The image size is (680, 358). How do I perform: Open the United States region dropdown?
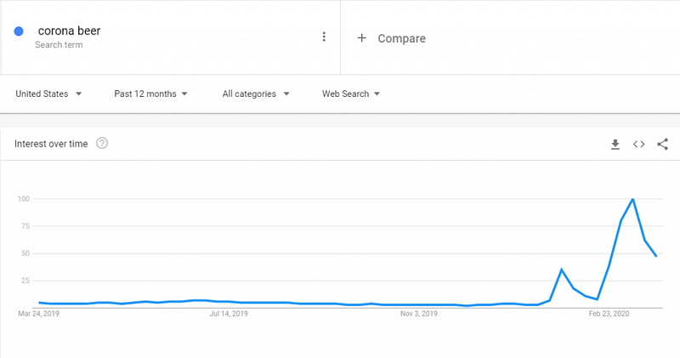click(49, 94)
